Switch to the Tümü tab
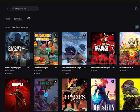Viewport: 140px width, 112px height. [x=8, y=19]
